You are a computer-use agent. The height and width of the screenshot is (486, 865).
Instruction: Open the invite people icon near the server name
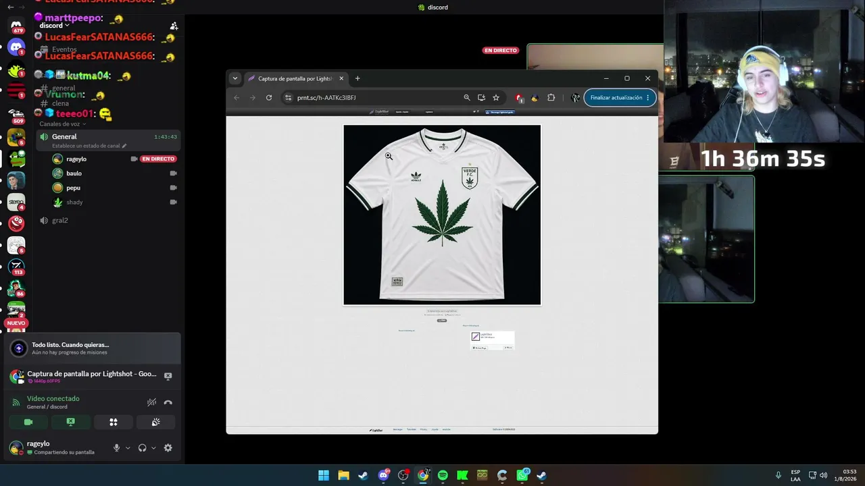pyautogui.click(x=174, y=26)
